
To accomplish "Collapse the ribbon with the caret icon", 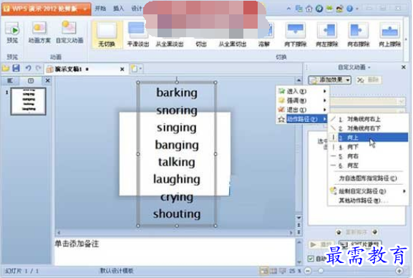I will (x=288, y=9).
